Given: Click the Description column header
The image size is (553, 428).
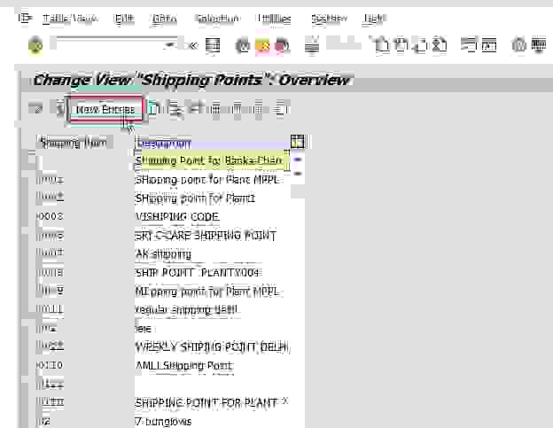Looking at the screenshot, I should tap(213, 143).
